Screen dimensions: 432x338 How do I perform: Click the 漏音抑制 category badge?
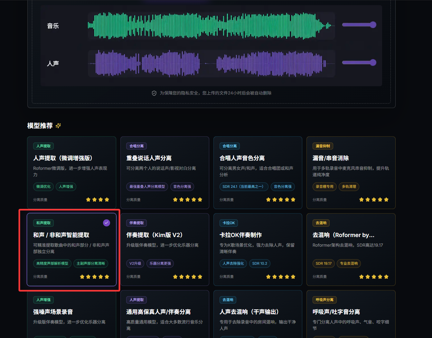tap(323, 146)
